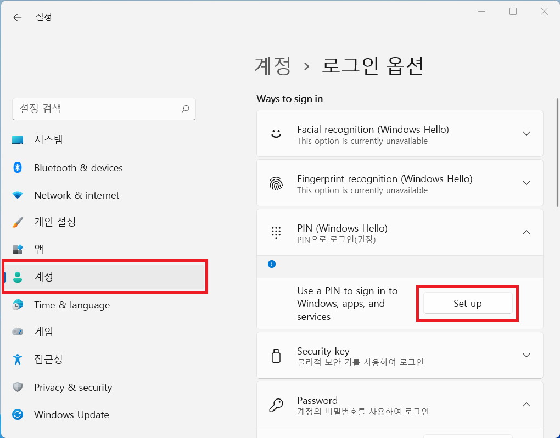Click the Security key USB icon
This screenshot has width=560, height=438.
click(276, 356)
